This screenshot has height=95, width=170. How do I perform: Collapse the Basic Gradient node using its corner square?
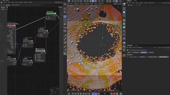(44, 51)
